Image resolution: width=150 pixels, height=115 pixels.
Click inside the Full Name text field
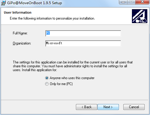coord(83,33)
